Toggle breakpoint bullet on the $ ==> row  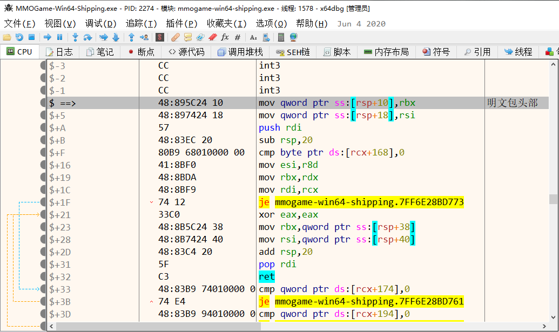(x=43, y=103)
